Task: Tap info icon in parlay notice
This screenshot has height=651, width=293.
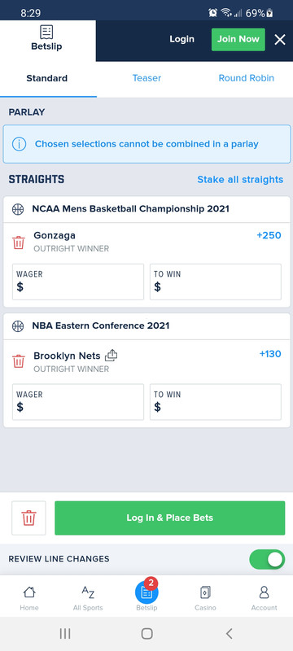Action: pyautogui.click(x=19, y=144)
